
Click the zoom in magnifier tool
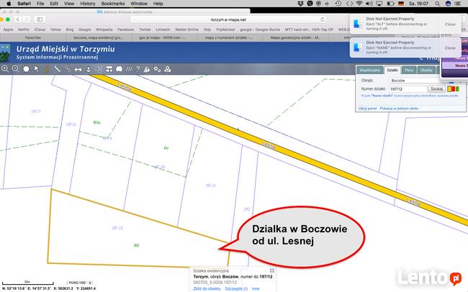tap(5, 69)
